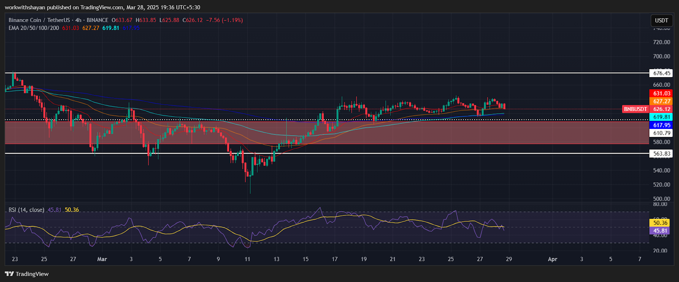
Task: Click the USDT currency button
Action: [661, 20]
